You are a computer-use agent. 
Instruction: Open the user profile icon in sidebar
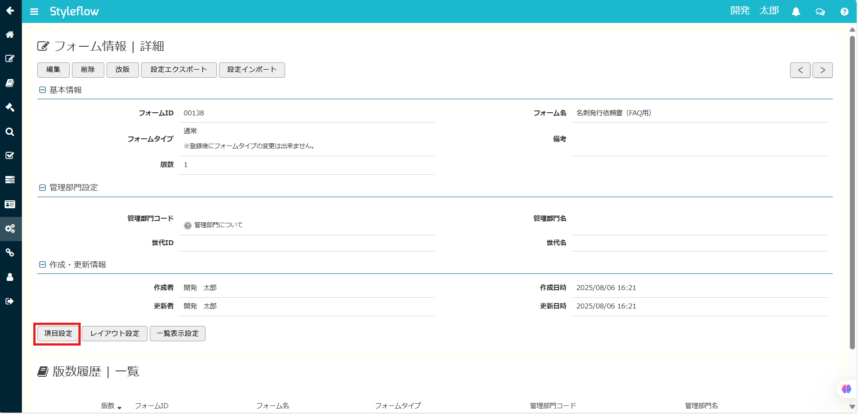point(10,277)
